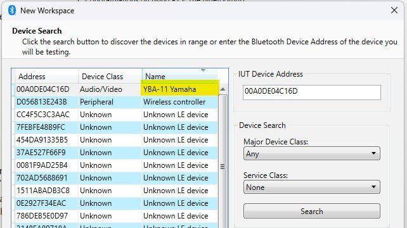Select device with address 786DEB5E0D97
This screenshot has width=407, height=228.
click(x=116, y=216)
